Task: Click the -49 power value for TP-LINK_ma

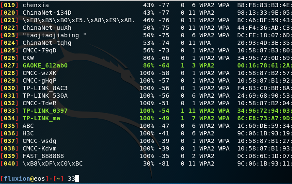Action: click(164, 118)
